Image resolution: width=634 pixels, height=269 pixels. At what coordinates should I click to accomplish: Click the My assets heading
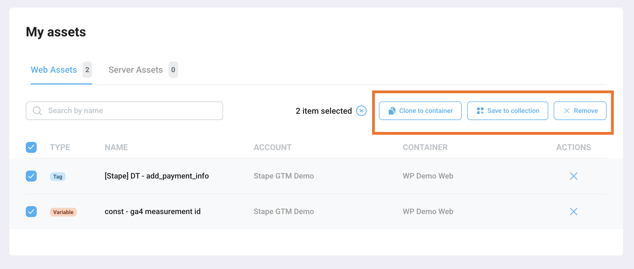point(56,32)
